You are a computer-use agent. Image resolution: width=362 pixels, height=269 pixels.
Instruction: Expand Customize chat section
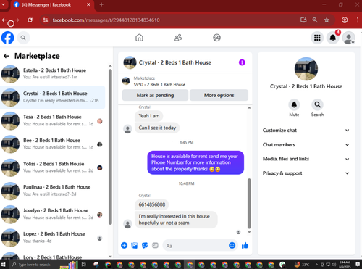coord(306,131)
